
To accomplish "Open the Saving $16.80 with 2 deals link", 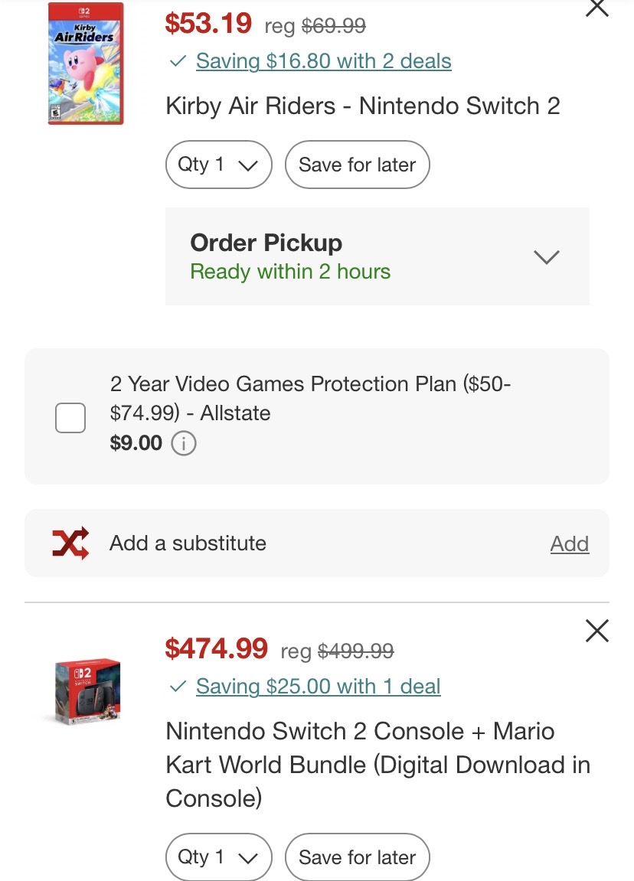I will click(x=323, y=61).
